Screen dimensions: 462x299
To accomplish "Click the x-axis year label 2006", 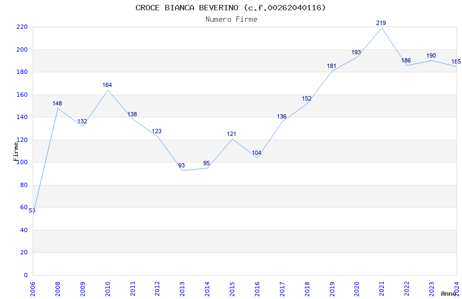I will (33, 288).
